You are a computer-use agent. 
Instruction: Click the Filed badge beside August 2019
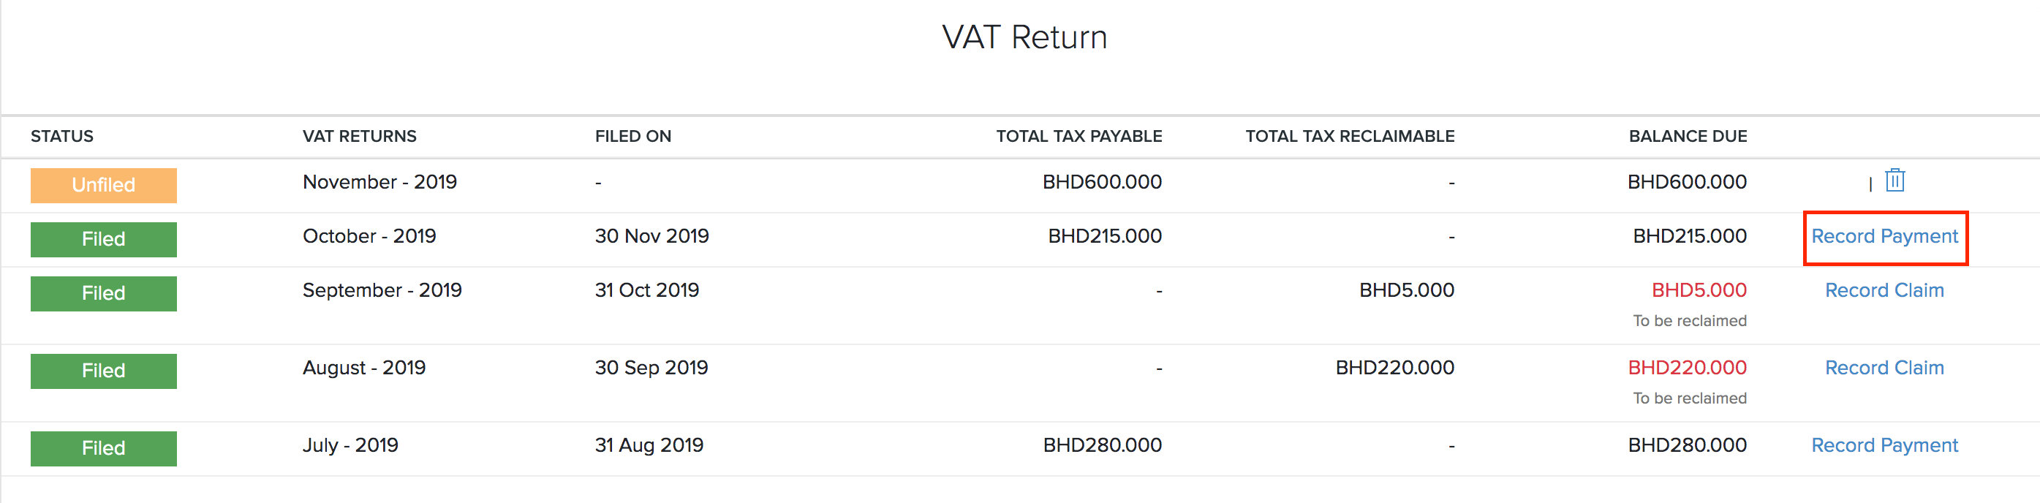click(x=103, y=370)
